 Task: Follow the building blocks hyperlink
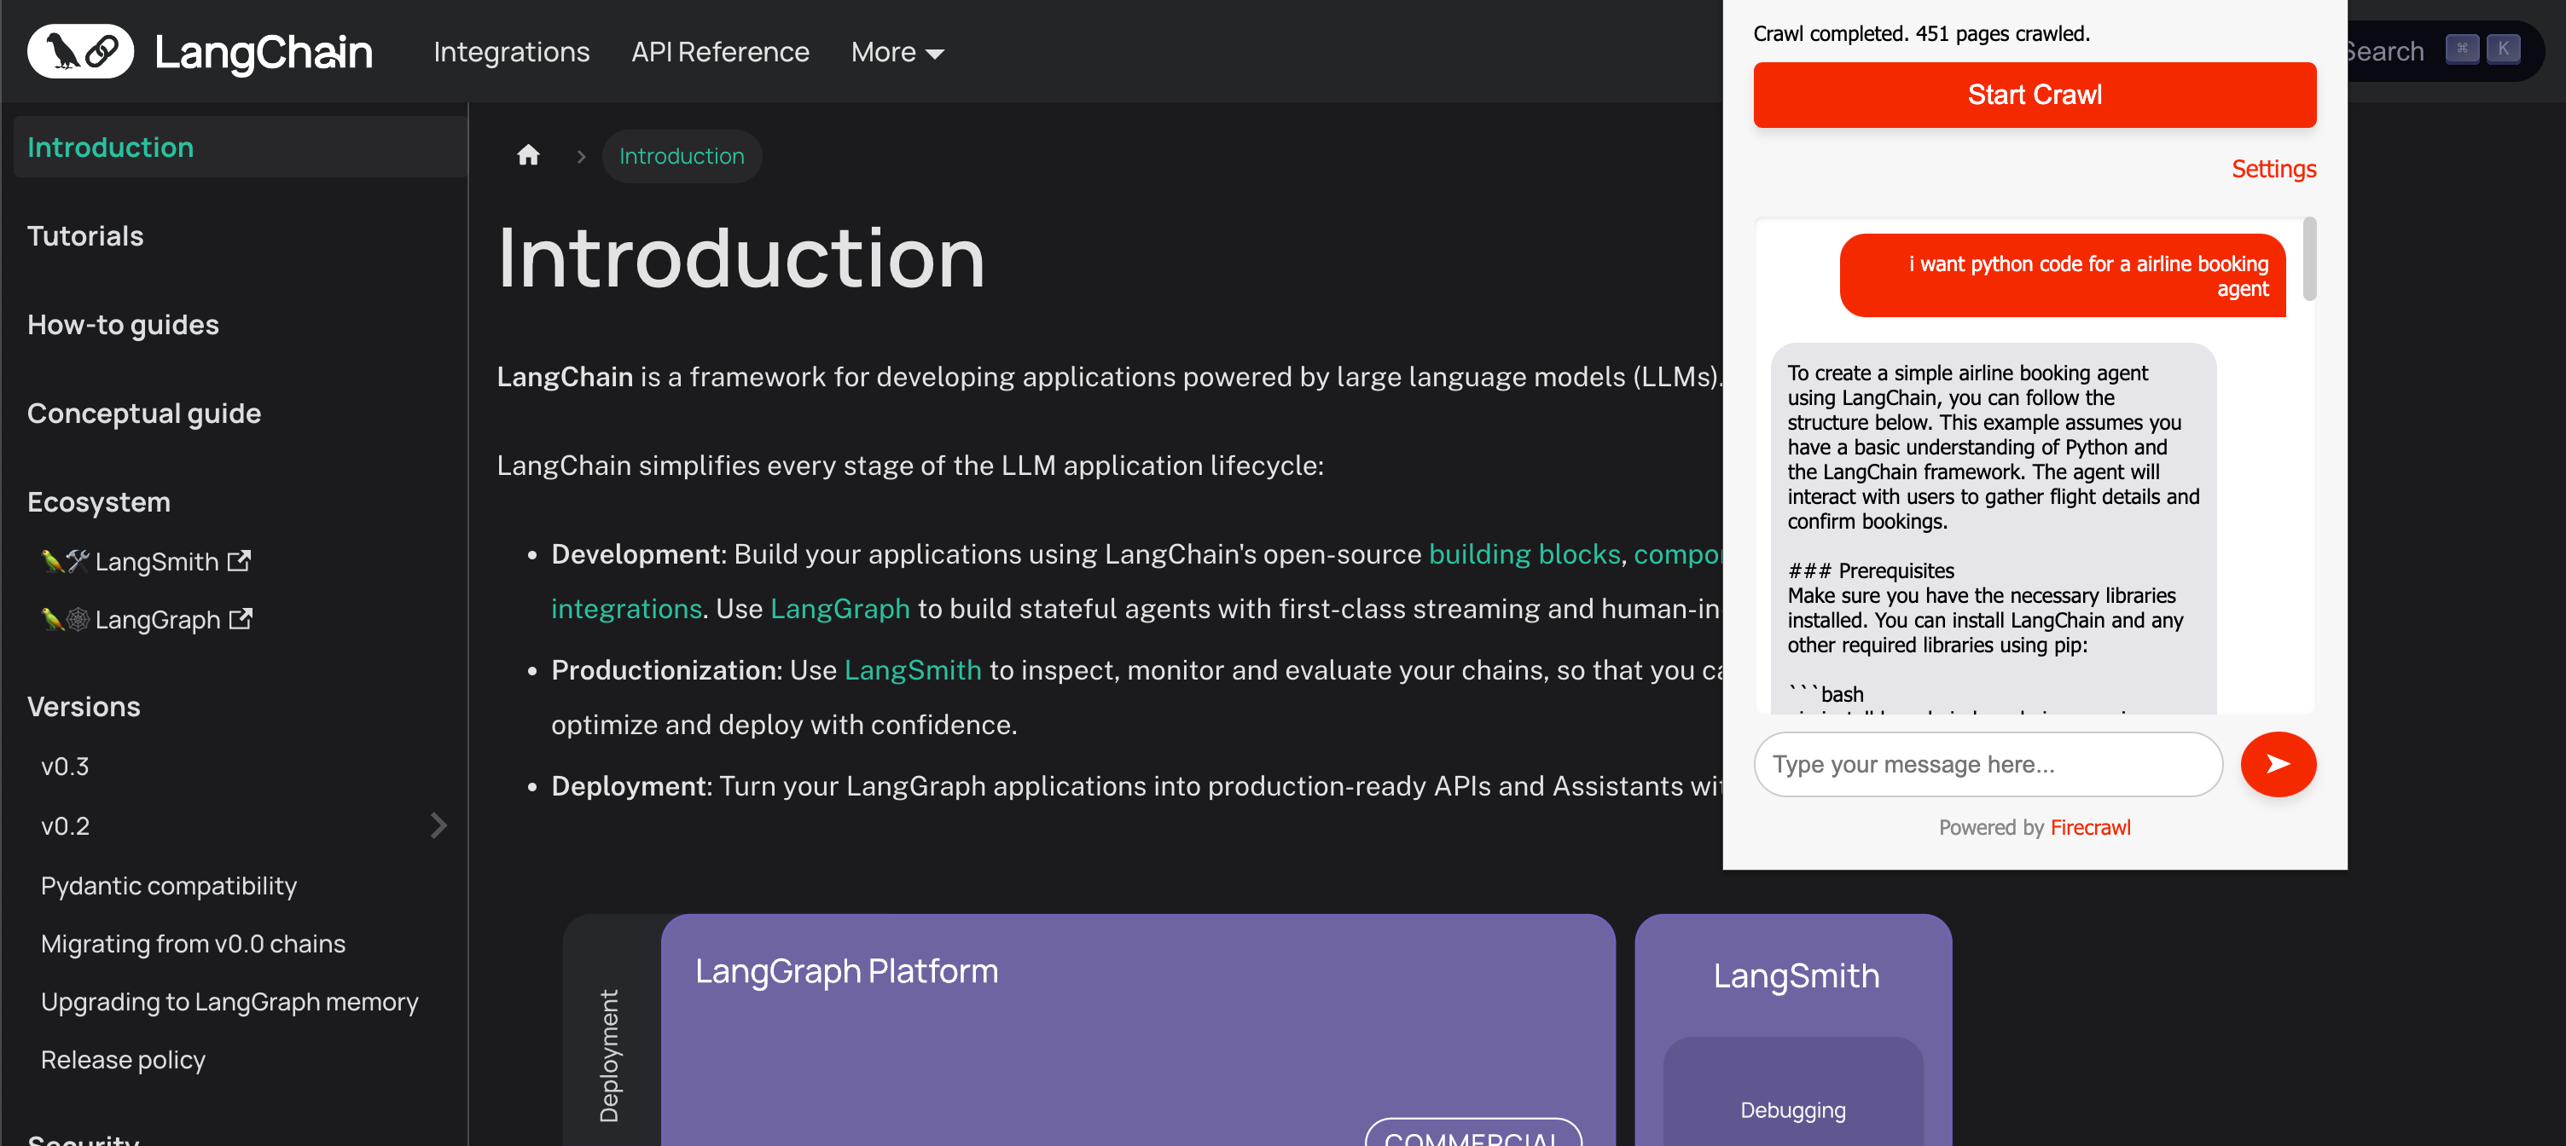[1524, 553]
